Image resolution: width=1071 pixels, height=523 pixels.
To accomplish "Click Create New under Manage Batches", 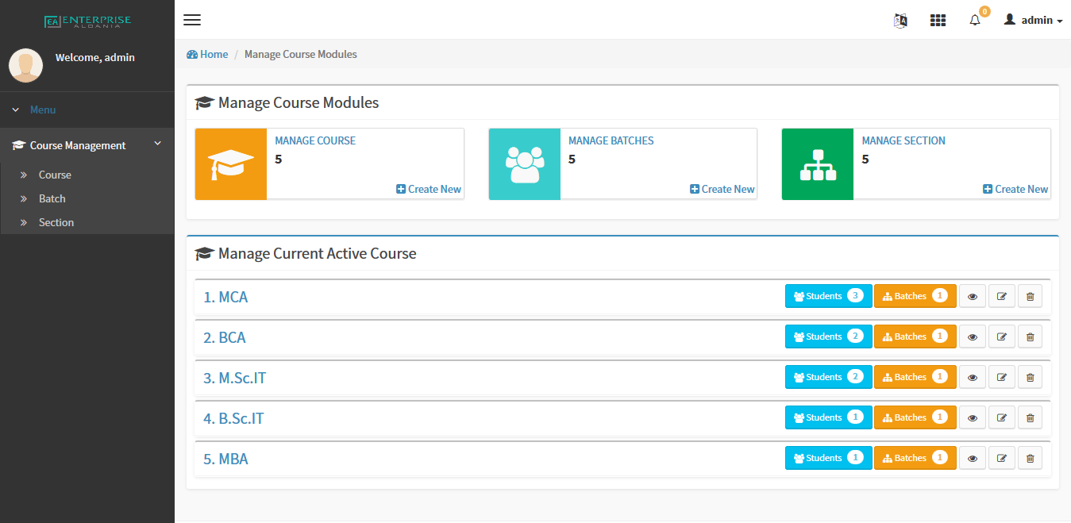I will tap(722, 189).
